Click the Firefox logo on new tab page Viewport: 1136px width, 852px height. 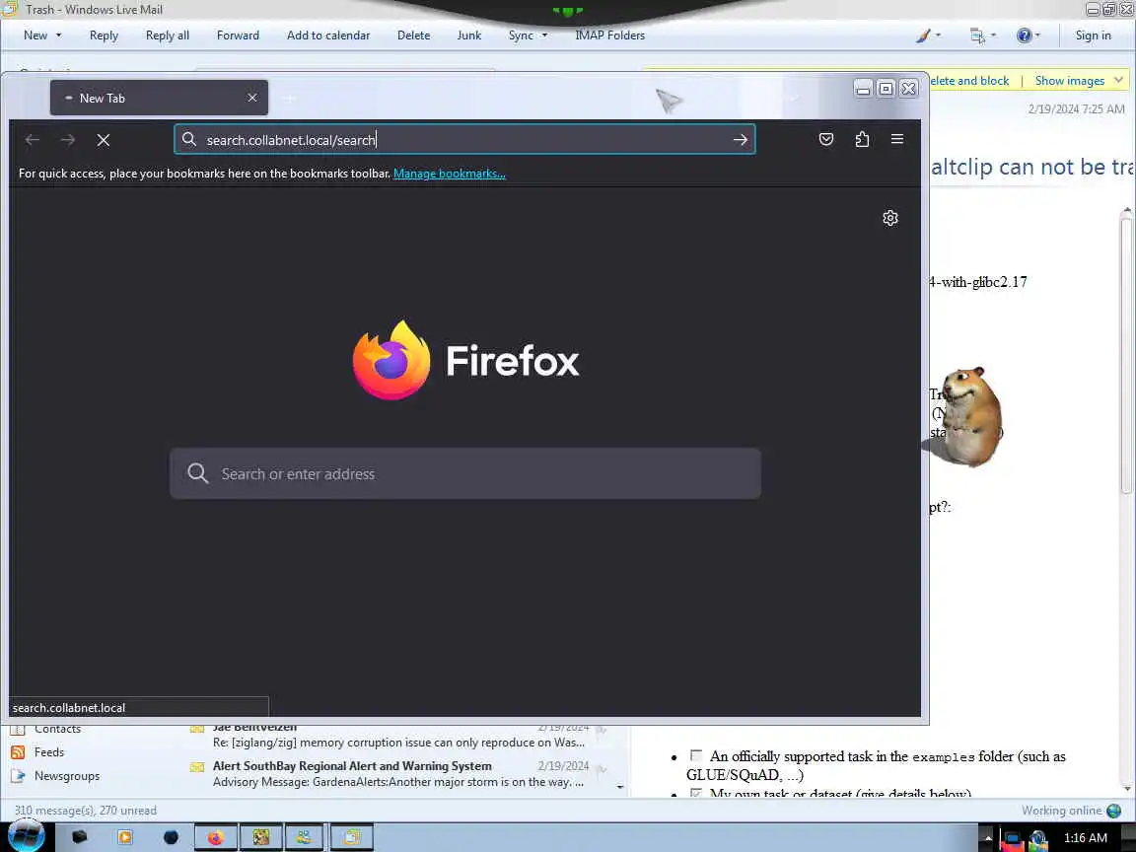(391, 360)
